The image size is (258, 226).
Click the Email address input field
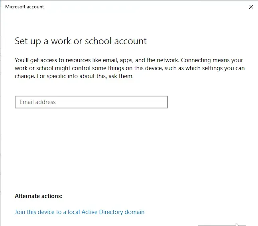point(91,102)
